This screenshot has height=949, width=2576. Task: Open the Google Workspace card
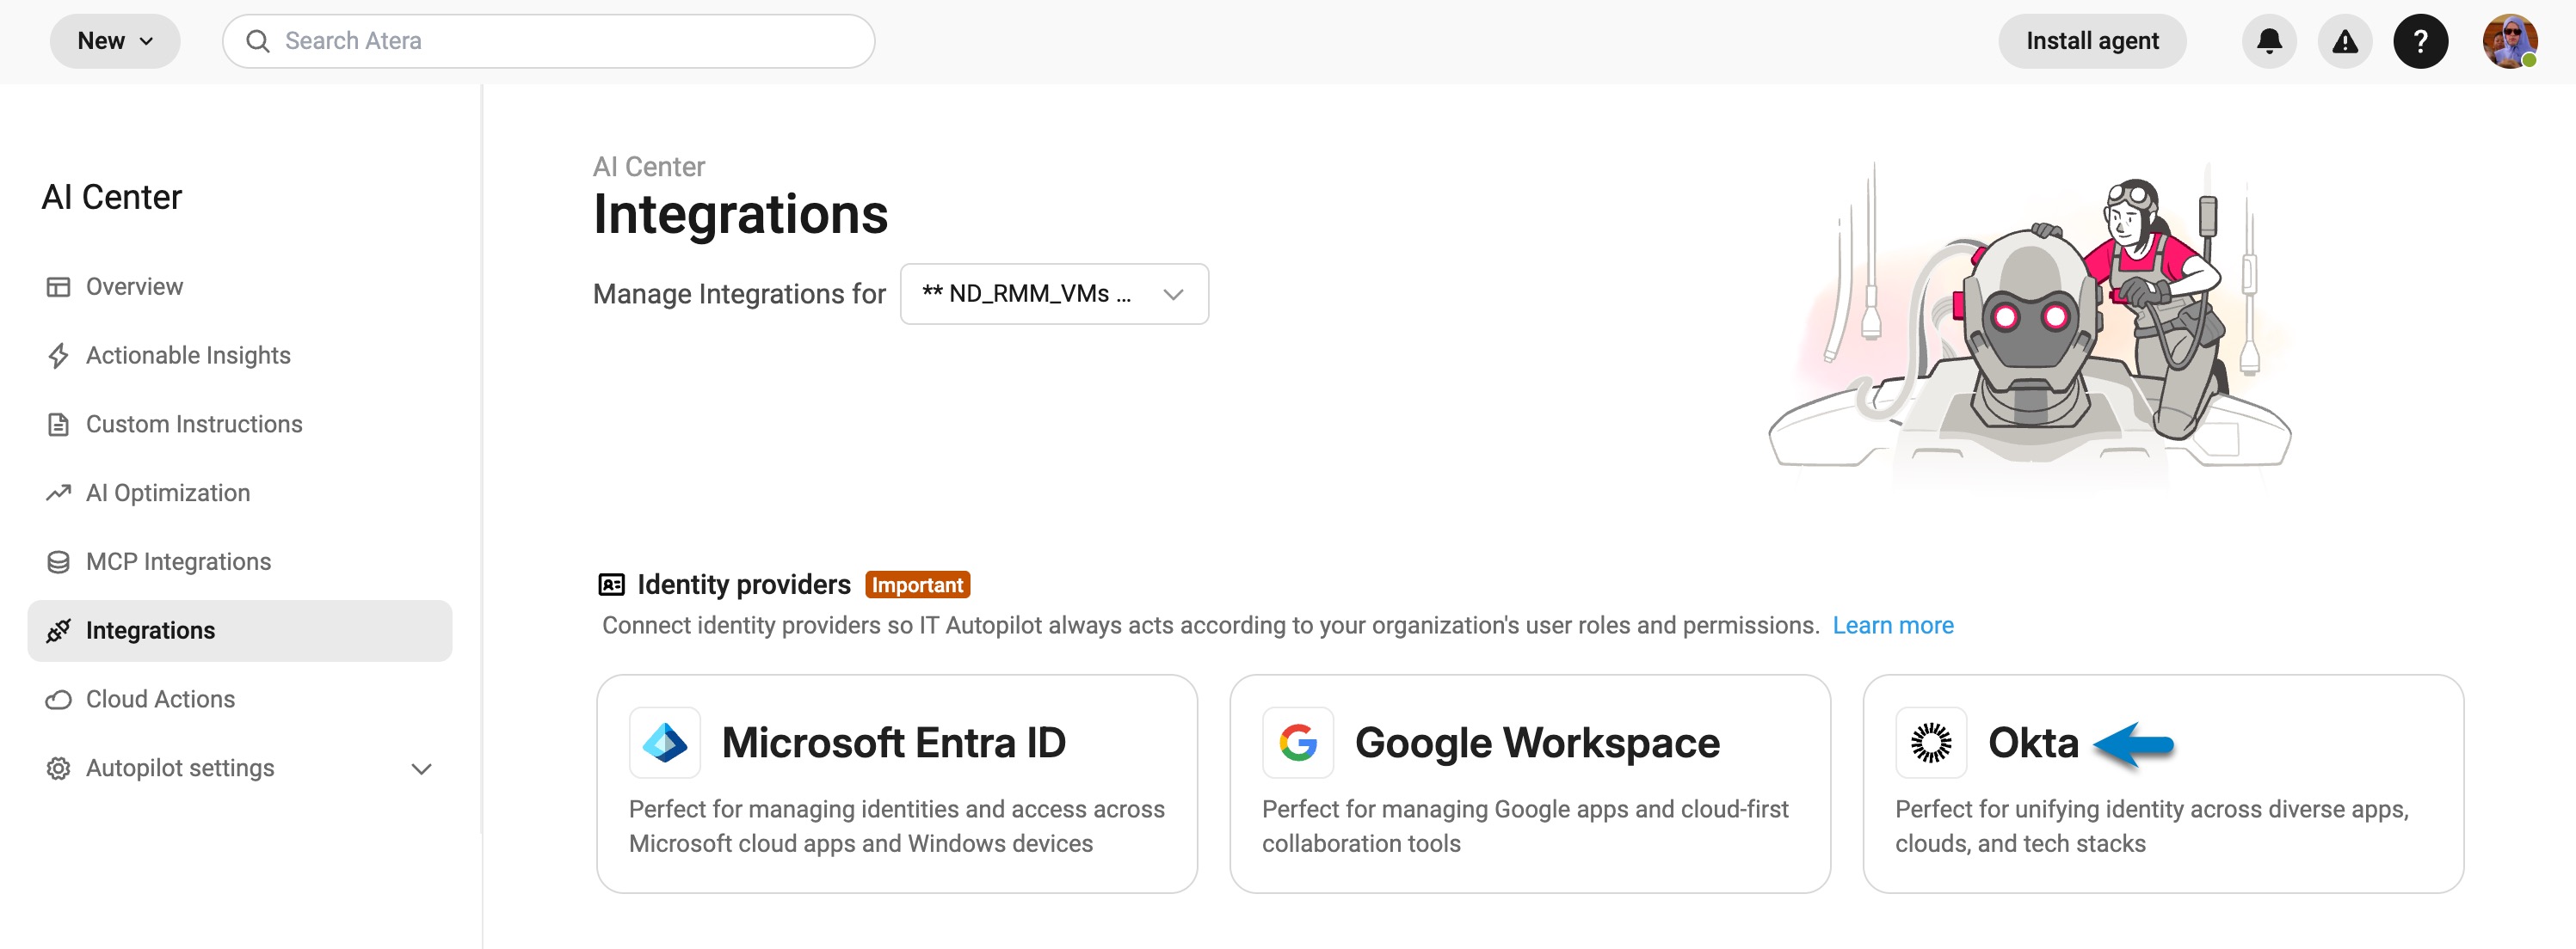[x=1530, y=784]
